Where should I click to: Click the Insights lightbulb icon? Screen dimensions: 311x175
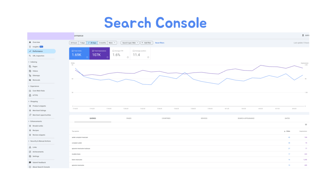[30, 47]
